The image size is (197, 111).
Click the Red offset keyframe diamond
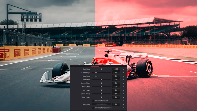[x=124, y=80]
